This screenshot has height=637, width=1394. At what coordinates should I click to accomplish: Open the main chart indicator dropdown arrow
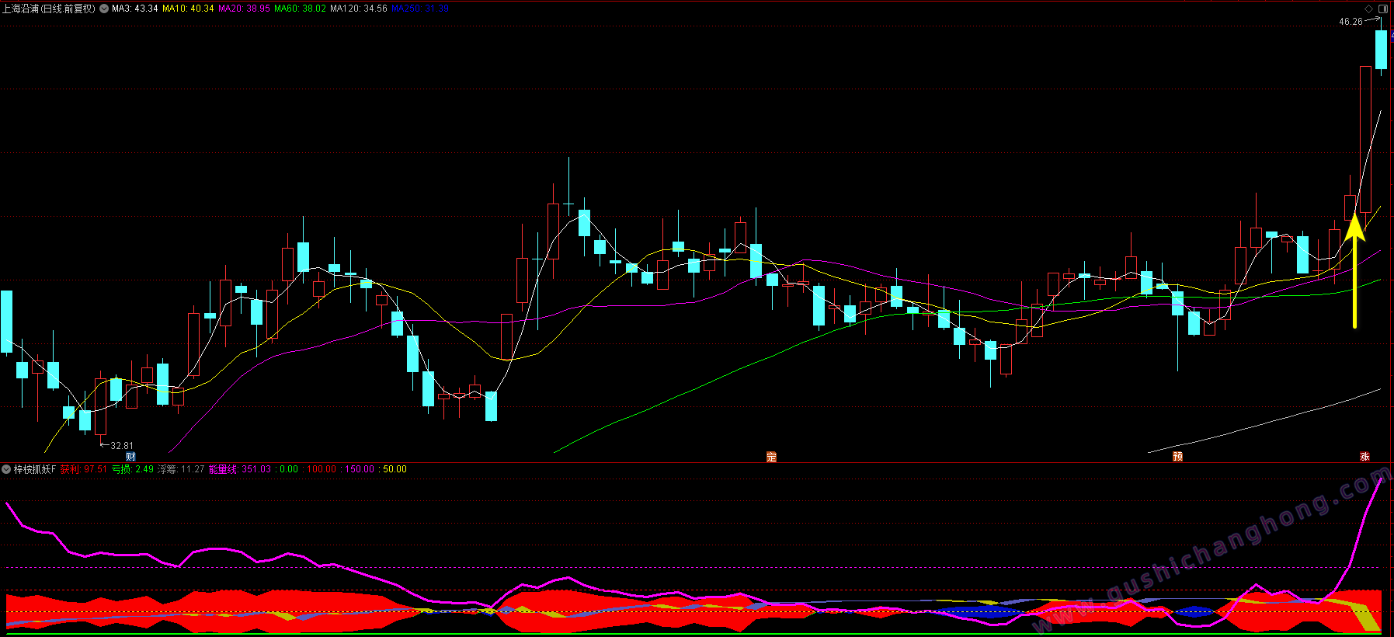pos(104,9)
